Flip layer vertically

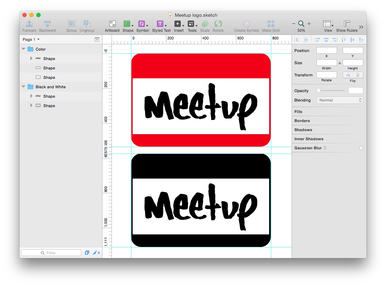pos(358,75)
